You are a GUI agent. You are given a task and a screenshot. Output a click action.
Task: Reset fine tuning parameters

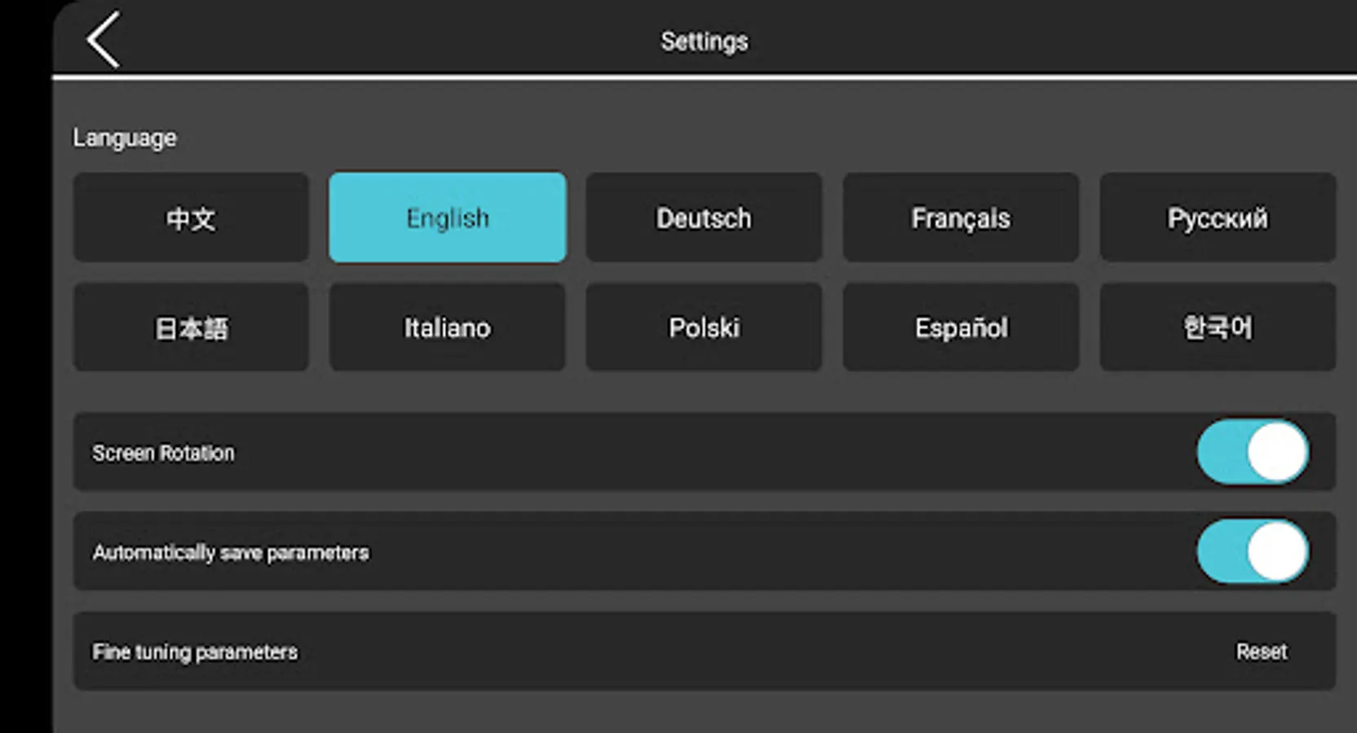(x=1261, y=652)
